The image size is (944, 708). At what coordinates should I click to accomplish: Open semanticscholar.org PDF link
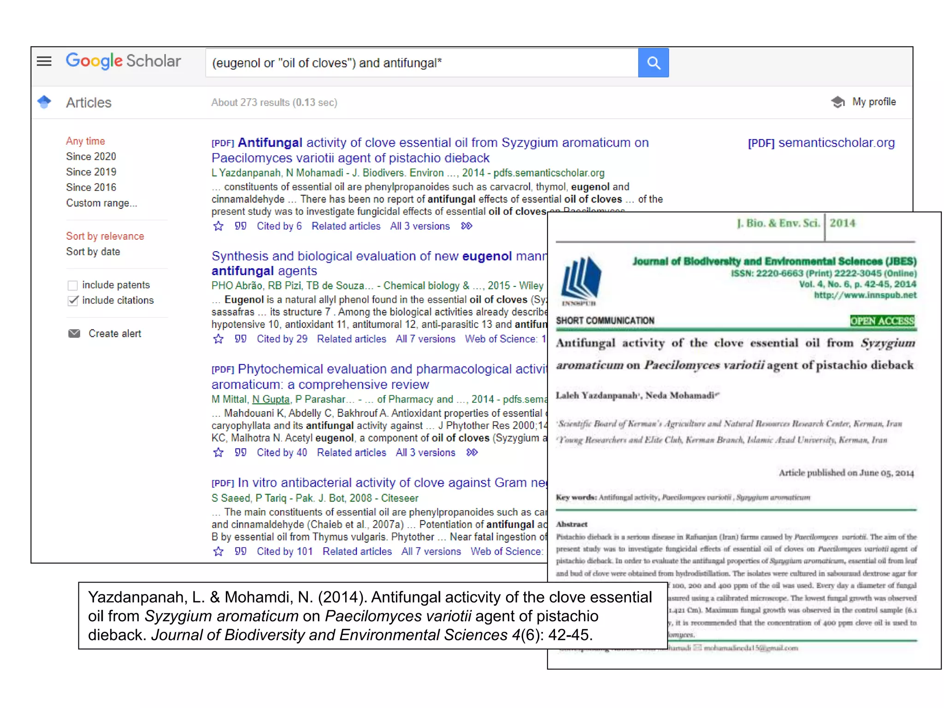(x=821, y=143)
